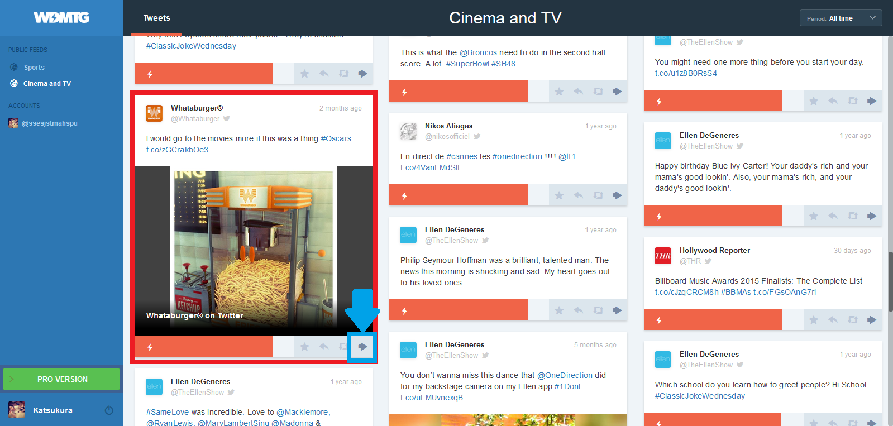The image size is (893, 426).
Task: Star the Philip Seymour Hoffman tweet
Action: (x=559, y=310)
